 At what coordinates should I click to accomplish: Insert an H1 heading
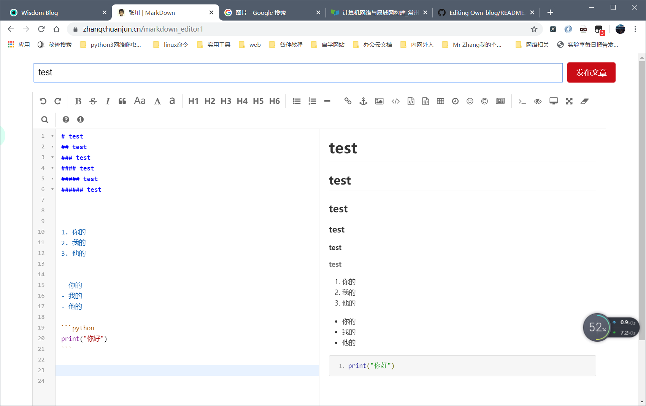tap(194, 101)
